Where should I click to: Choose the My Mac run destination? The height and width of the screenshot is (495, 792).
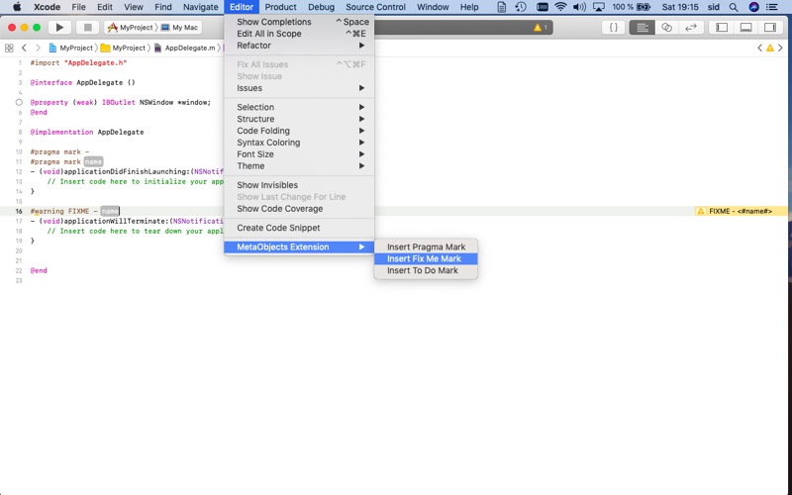pos(179,28)
